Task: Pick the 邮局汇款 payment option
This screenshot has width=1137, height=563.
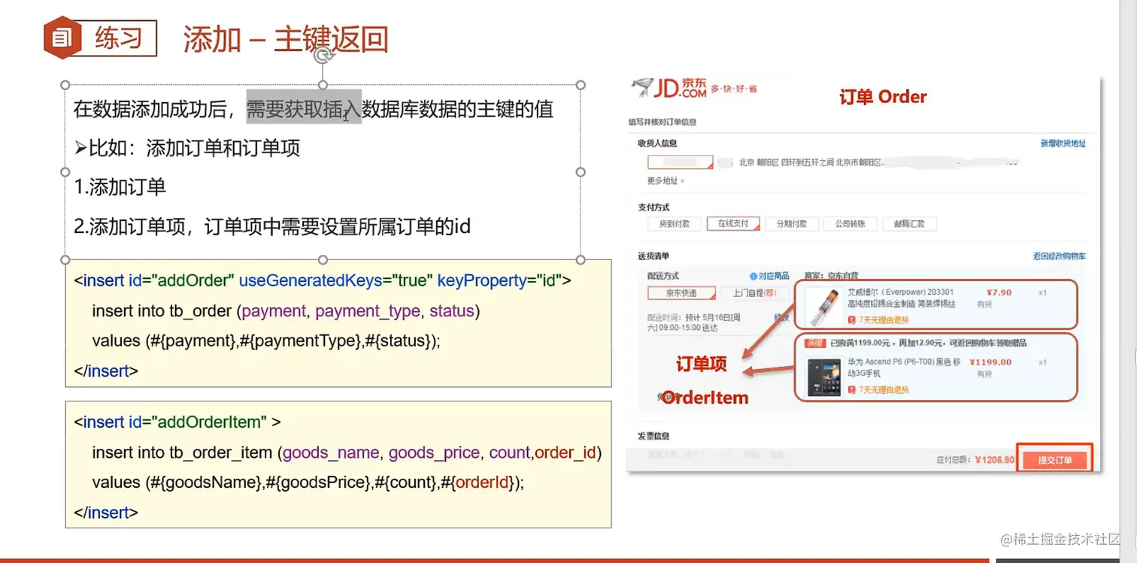Action: pyautogui.click(x=909, y=224)
